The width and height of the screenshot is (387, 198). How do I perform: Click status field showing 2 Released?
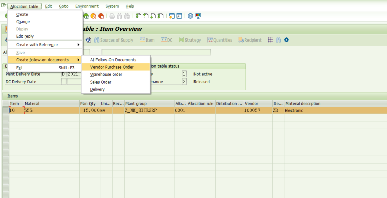tap(184, 82)
